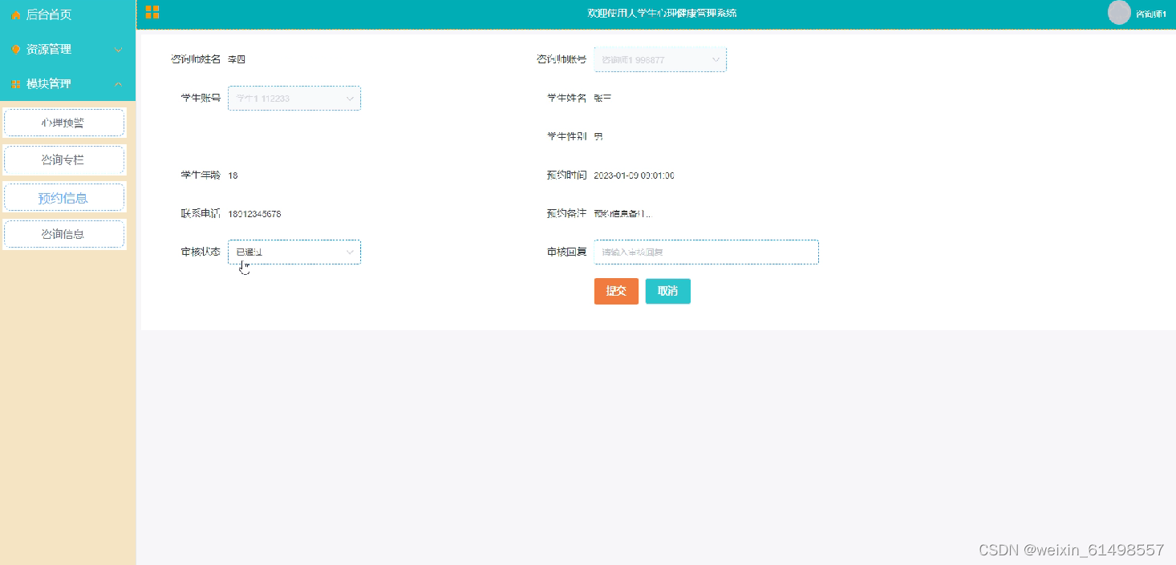Open 咨询信息 submenu item
The width and height of the screenshot is (1176, 565).
pos(64,234)
